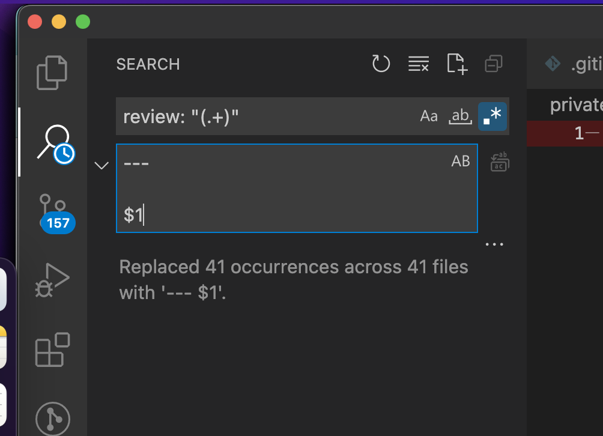
Task: Disable the Use Regular Expression option
Action: tap(492, 116)
